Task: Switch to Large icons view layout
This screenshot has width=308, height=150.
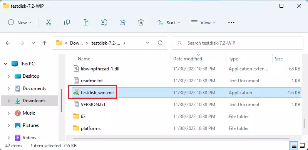Action: [x=302, y=146]
